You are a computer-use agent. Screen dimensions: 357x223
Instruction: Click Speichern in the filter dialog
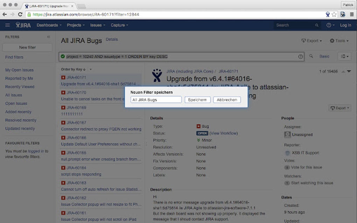tap(197, 100)
